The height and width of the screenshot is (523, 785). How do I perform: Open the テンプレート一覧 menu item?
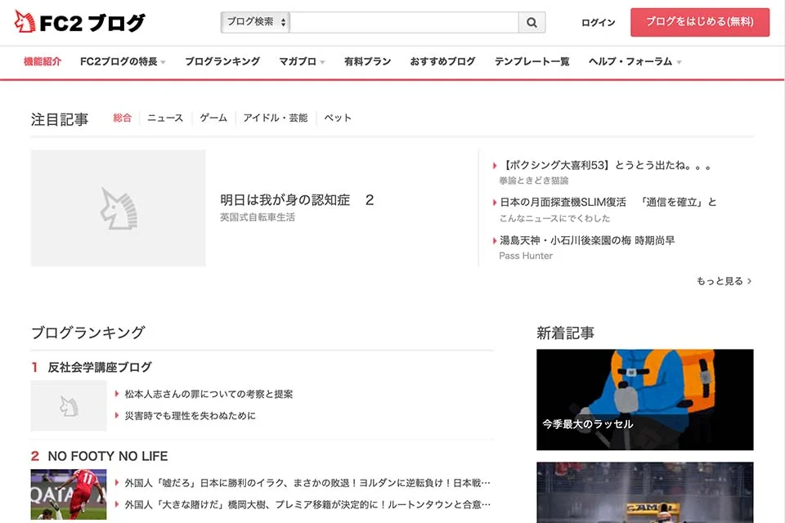(532, 62)
